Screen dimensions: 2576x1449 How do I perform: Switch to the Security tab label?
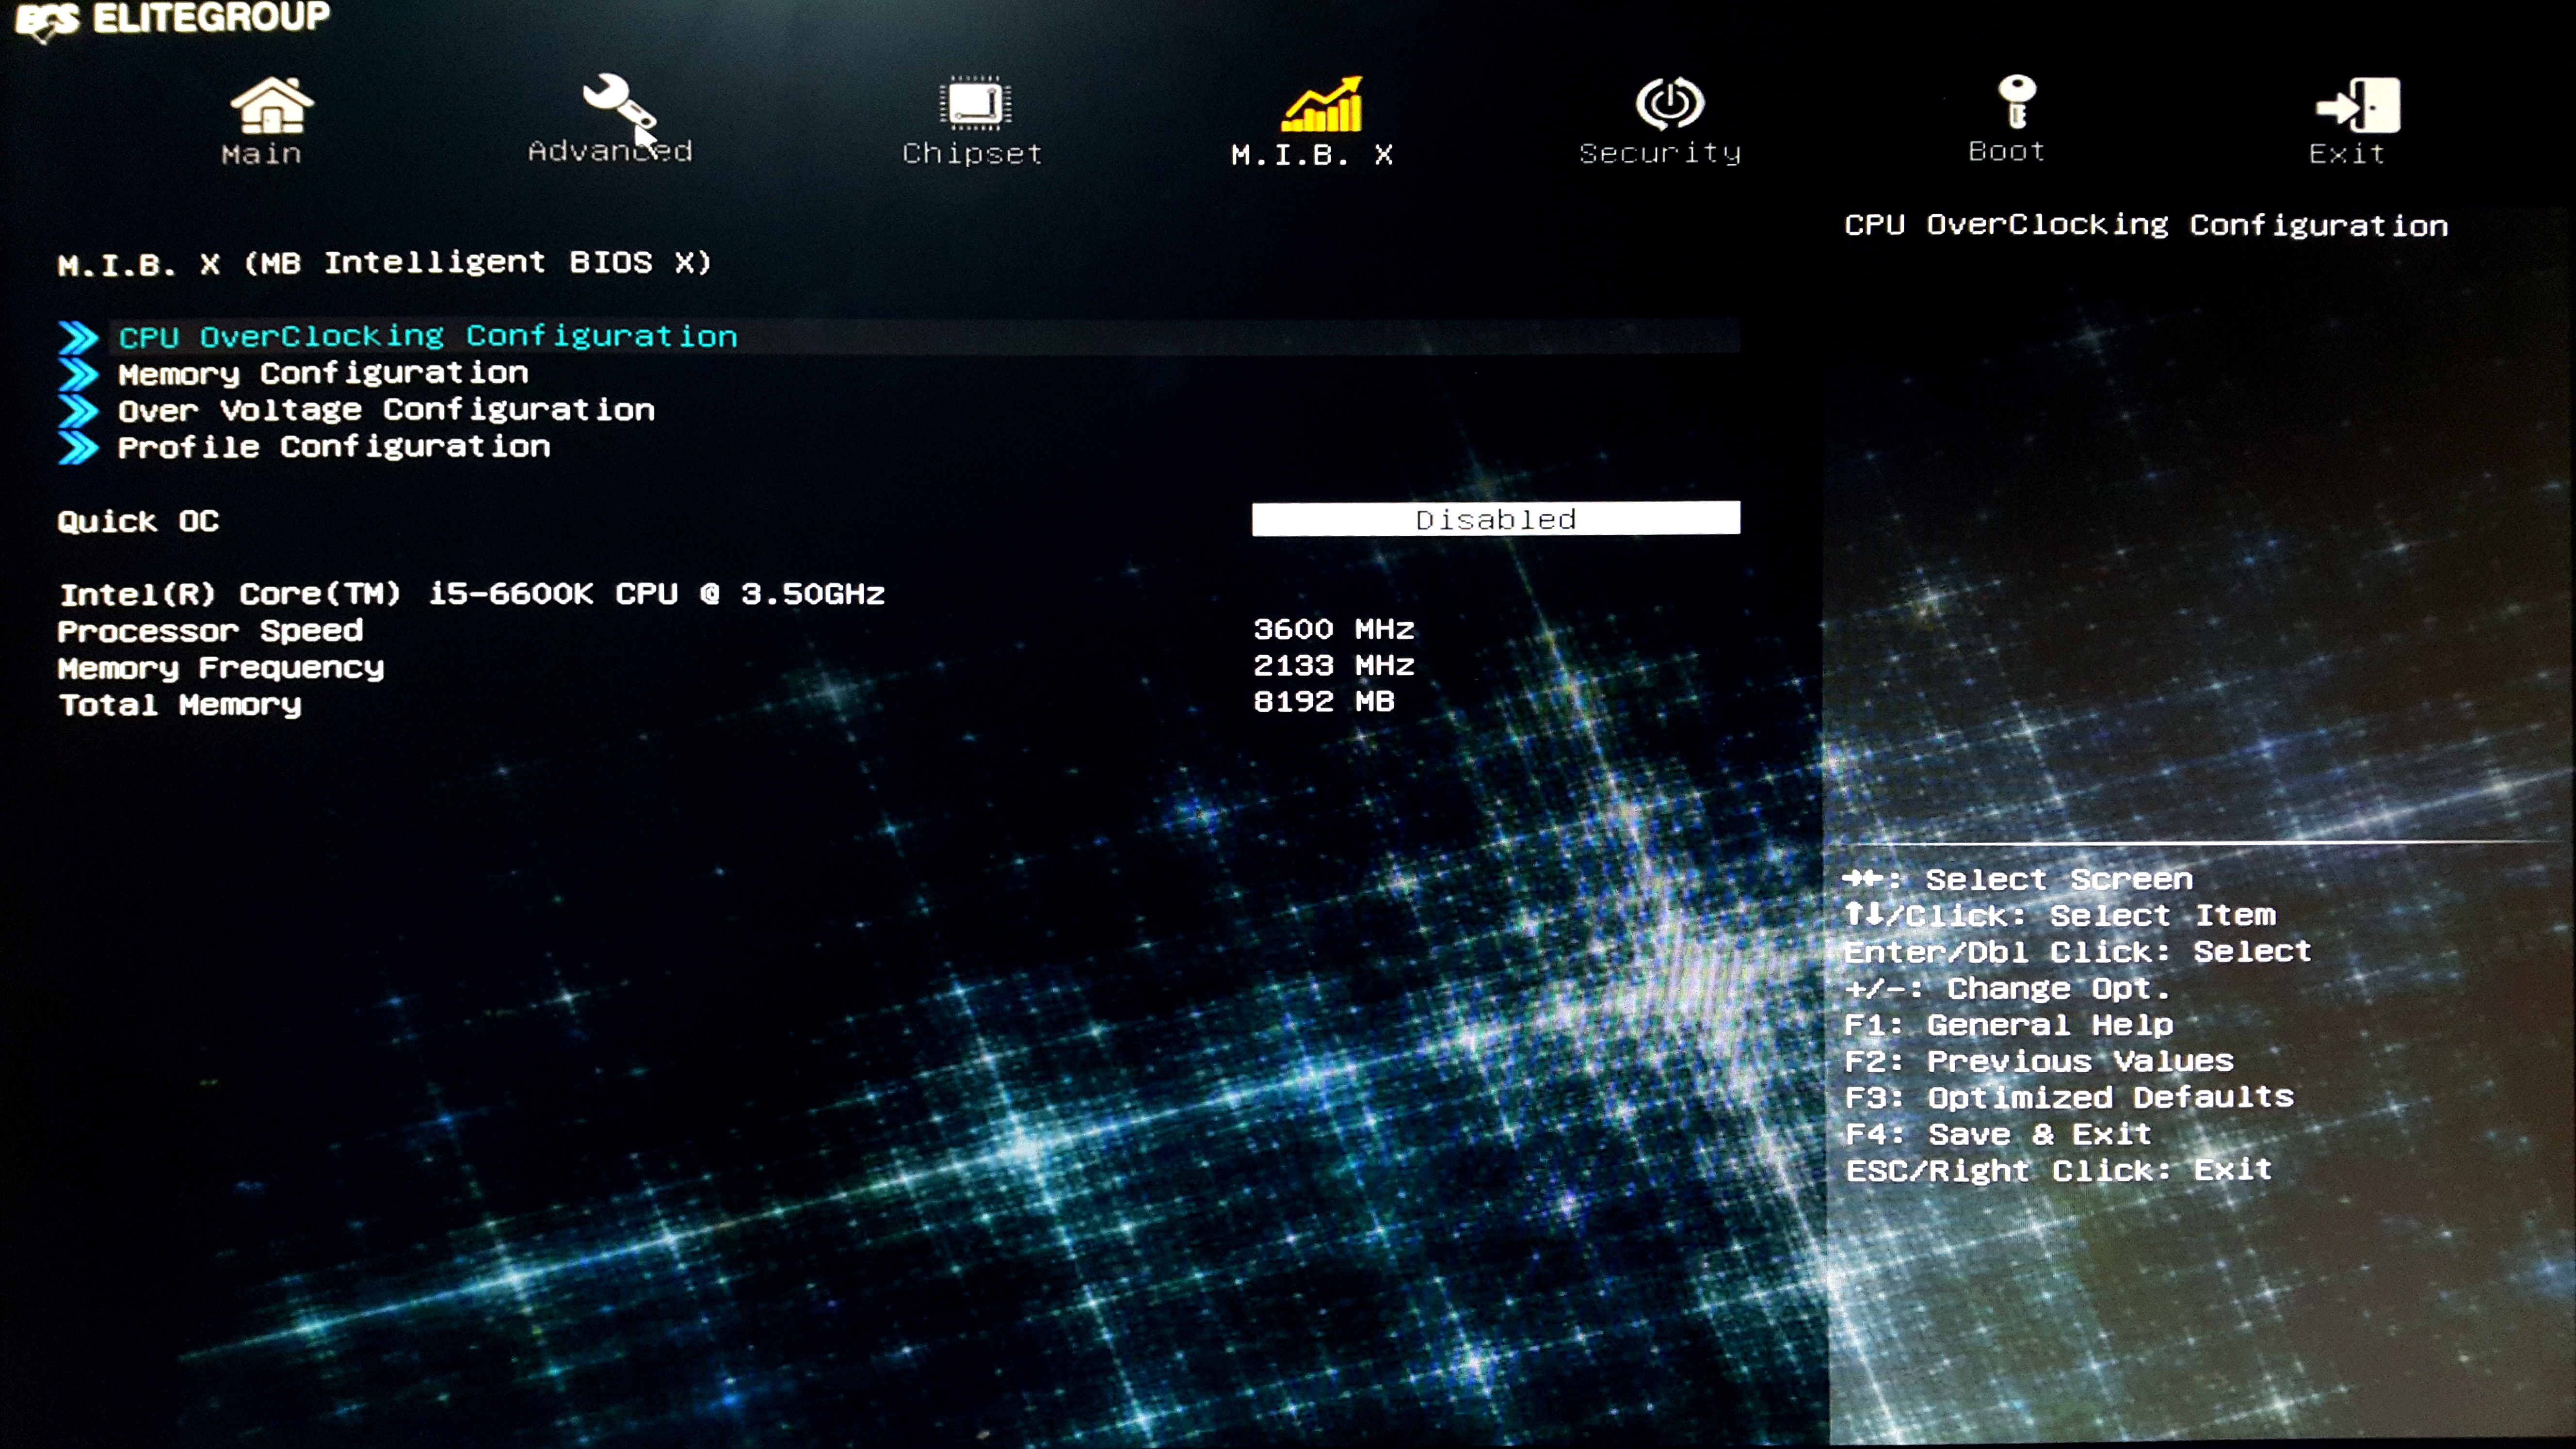pos(1660,153)
